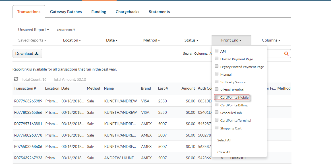
Task: Enable Legacy Hosted Payment Page filter
Action: 217,66
